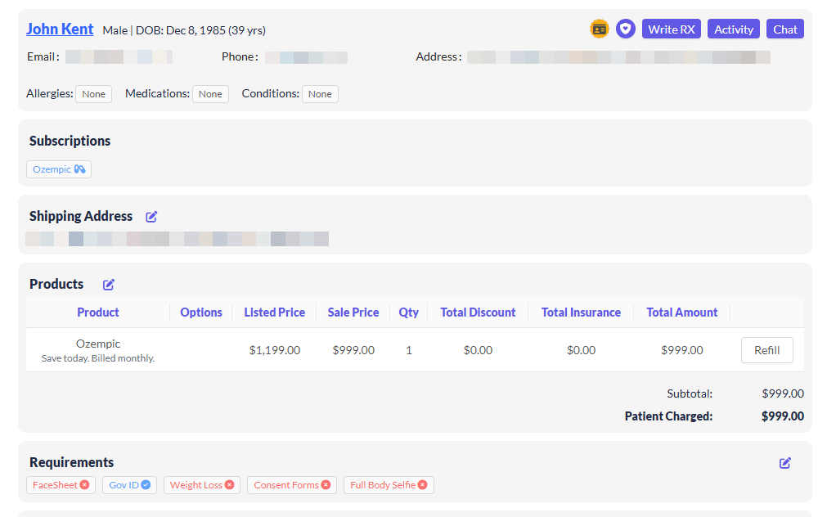Click the purple heart shield icon
827x517 pixels.
[626, 29]
